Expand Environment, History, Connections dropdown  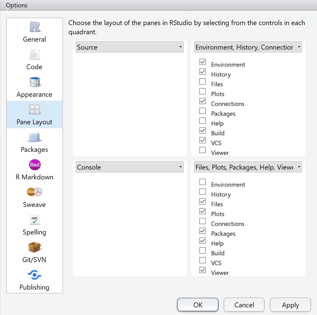tap(248, 47)
